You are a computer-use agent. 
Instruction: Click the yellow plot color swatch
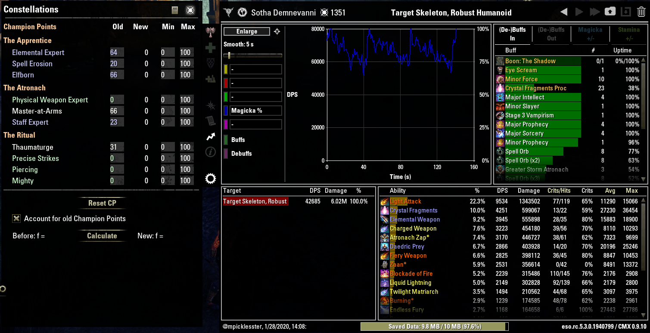tap(226, 69)
